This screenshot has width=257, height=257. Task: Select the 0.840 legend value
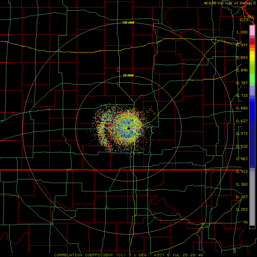[x=242, y=70]
